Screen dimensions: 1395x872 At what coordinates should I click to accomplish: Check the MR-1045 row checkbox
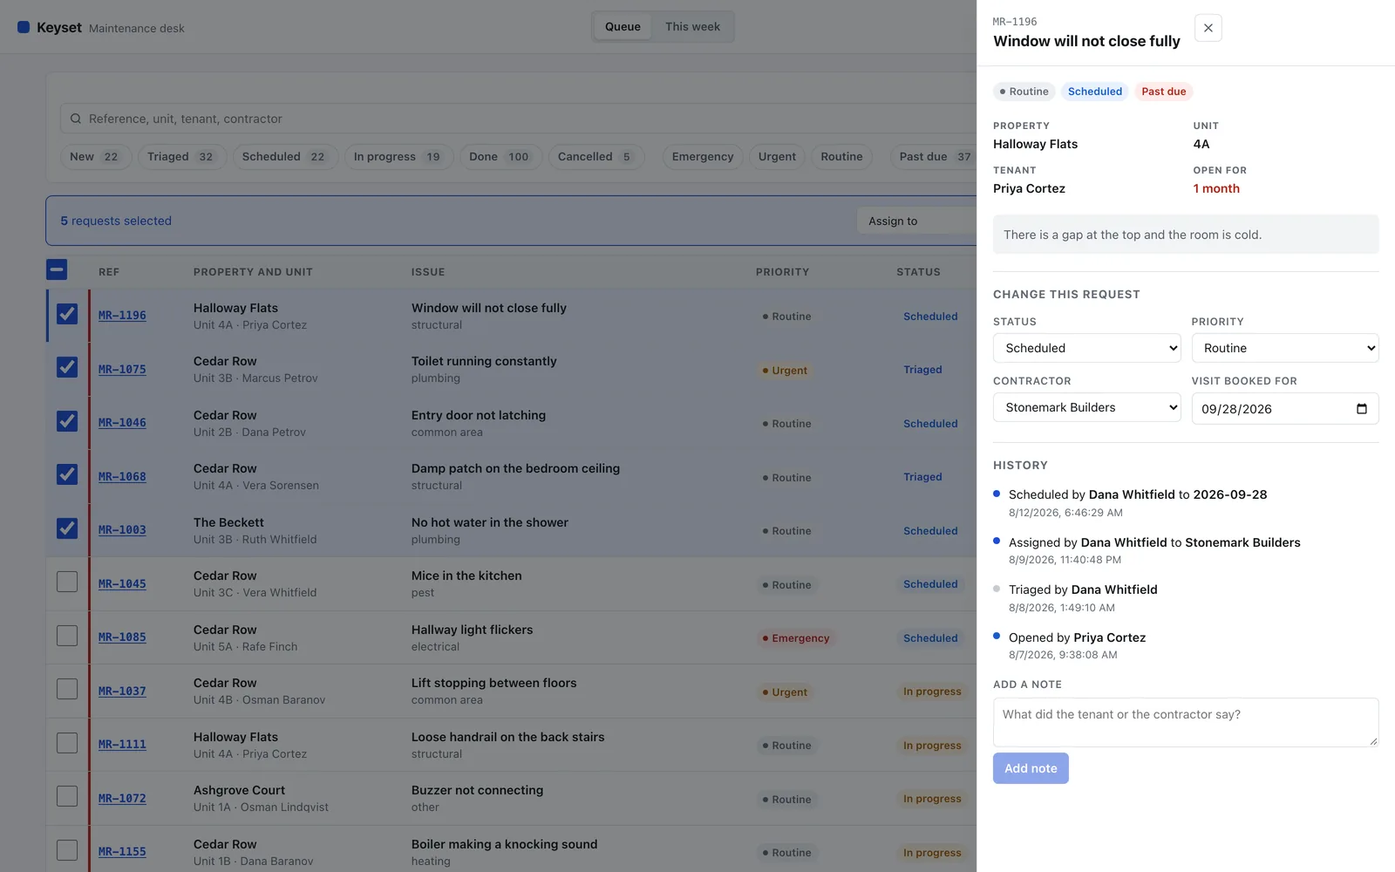click(x=67, y=582)
